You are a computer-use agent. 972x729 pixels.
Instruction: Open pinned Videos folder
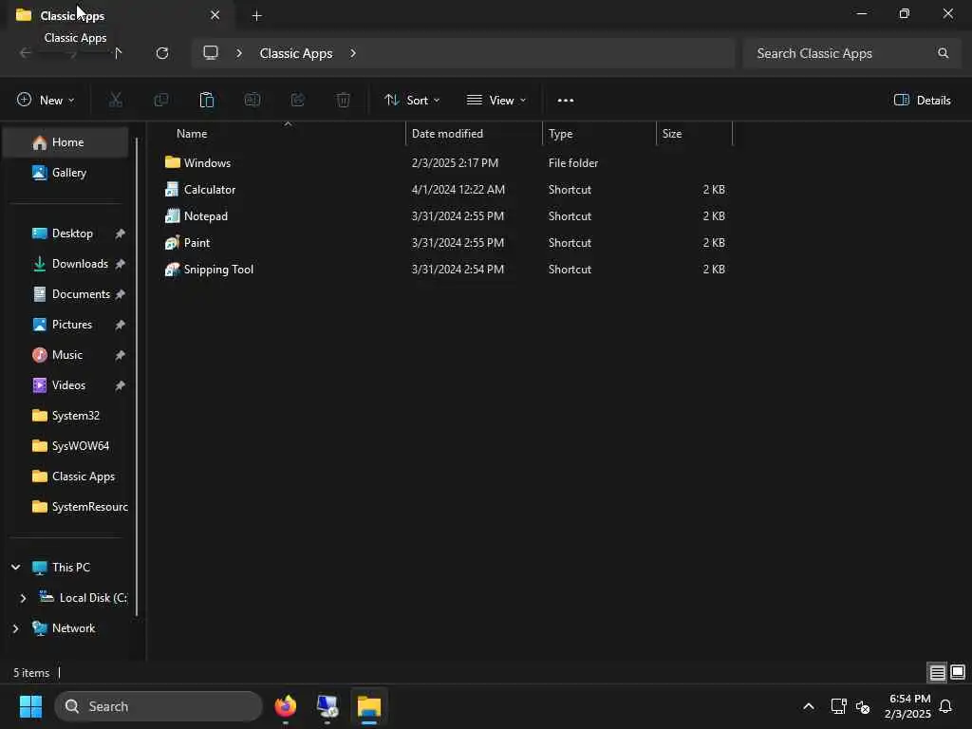65,385
